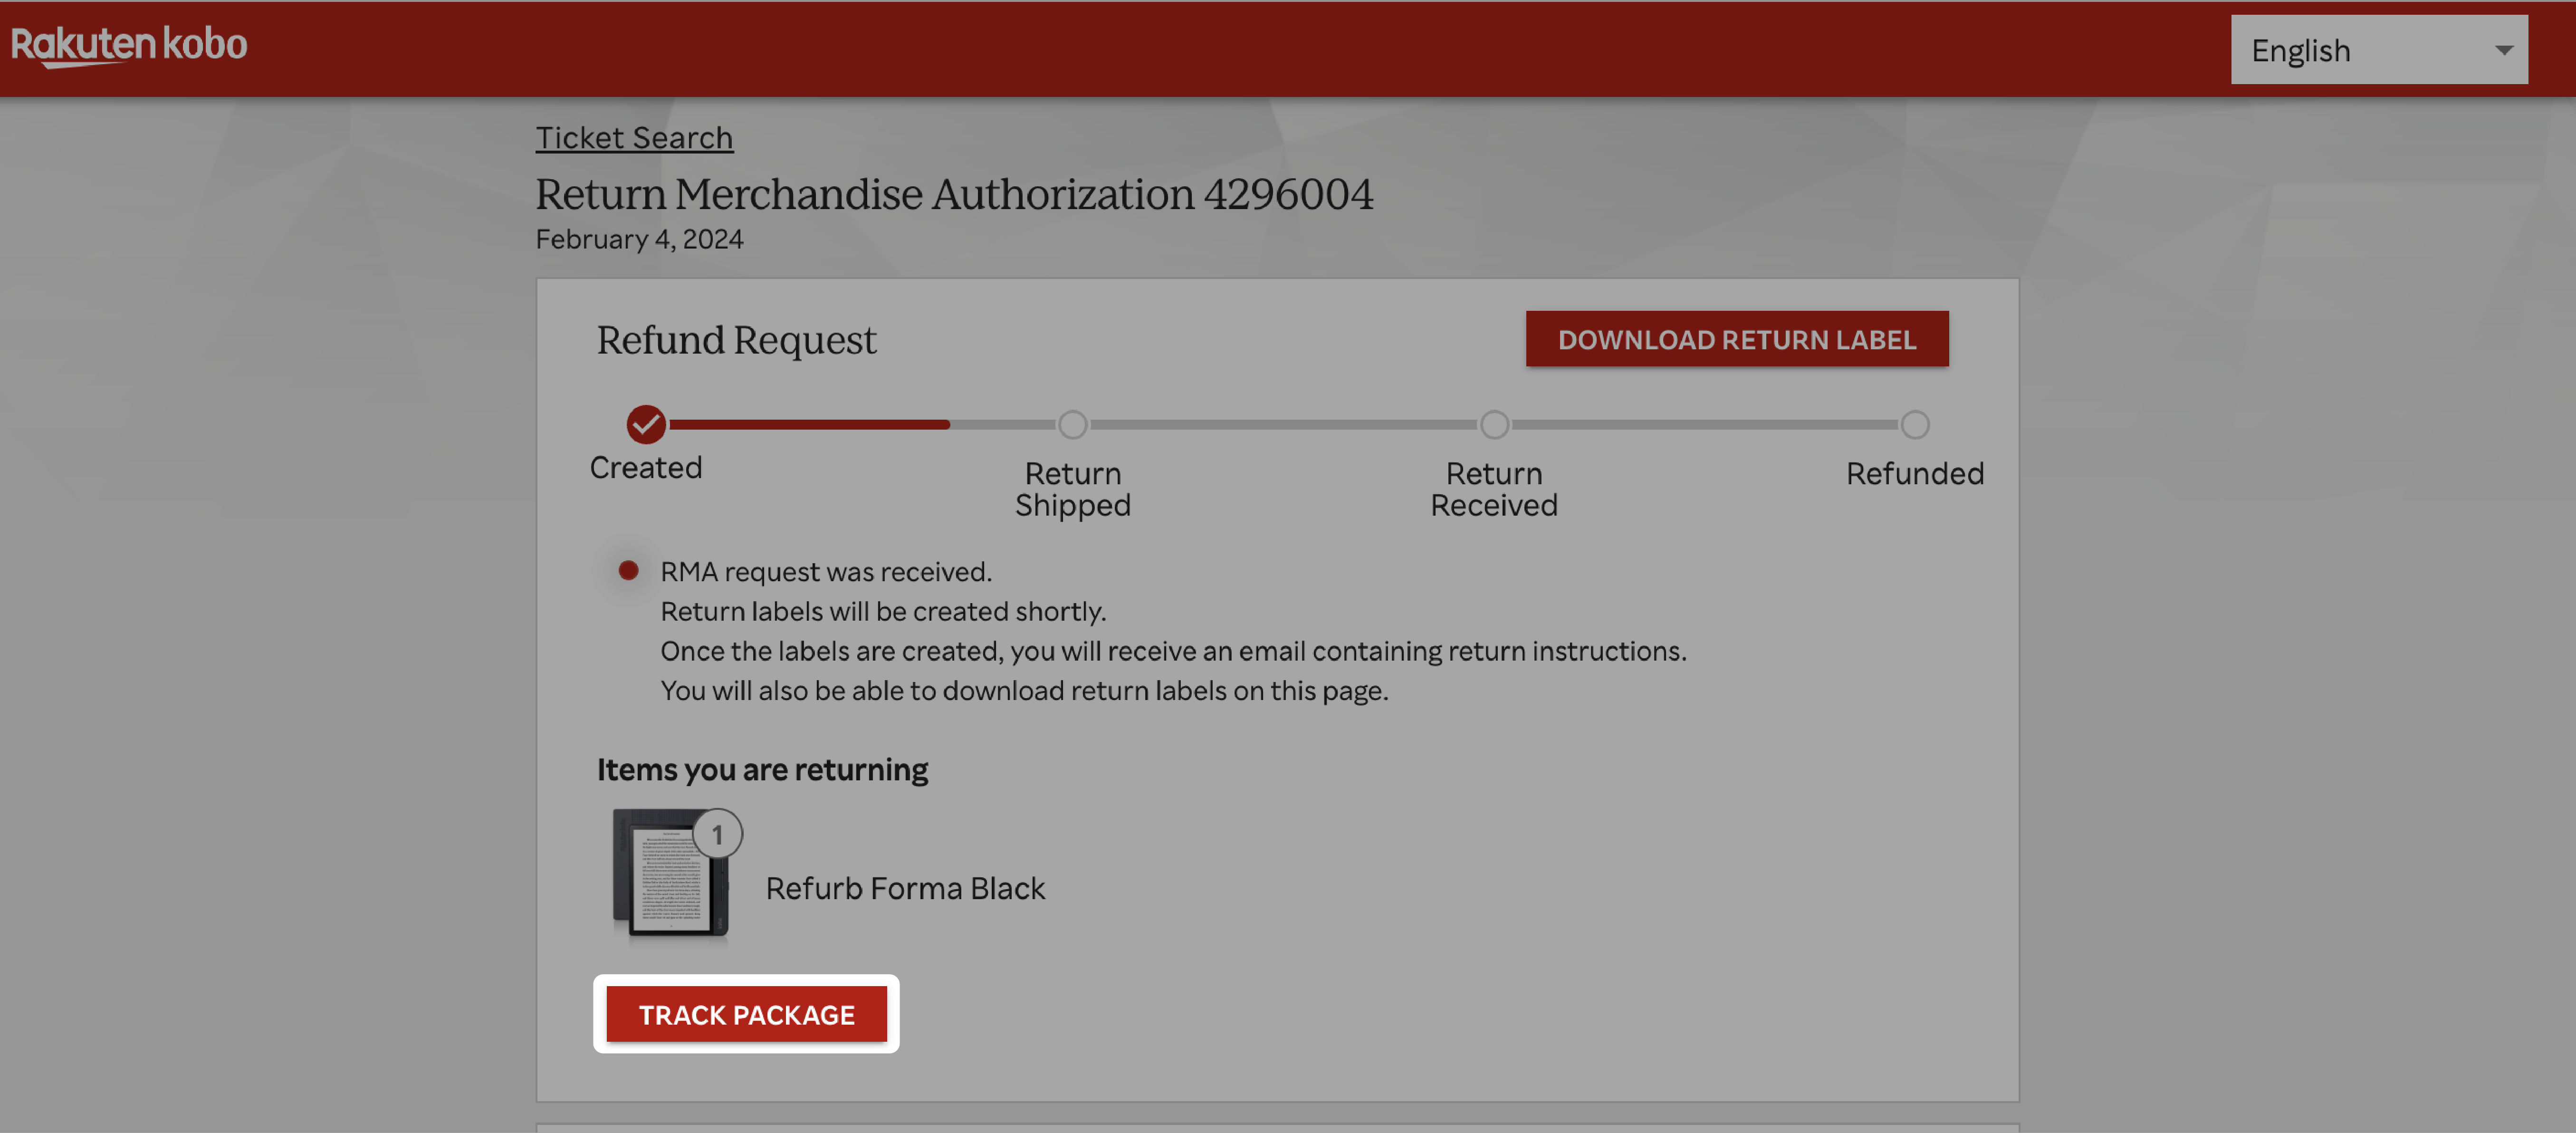Click the Return Received label
The image size is (2576, 1133).
1493,489
